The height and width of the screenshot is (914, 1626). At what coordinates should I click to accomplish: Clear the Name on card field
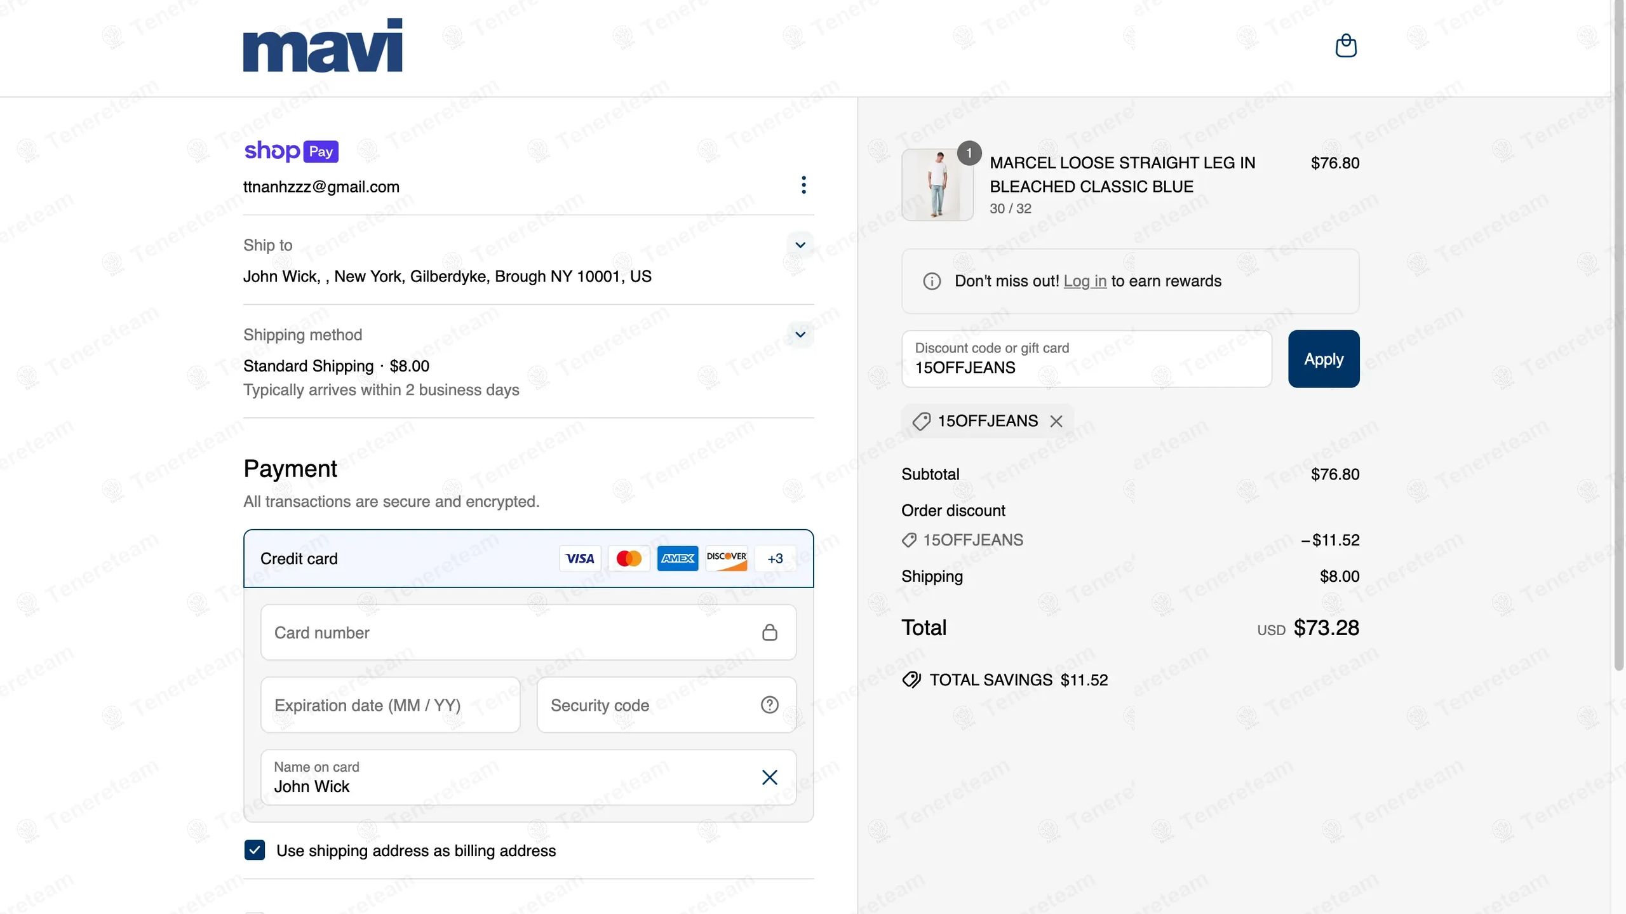pyautogui.click(x=770, y=777)
